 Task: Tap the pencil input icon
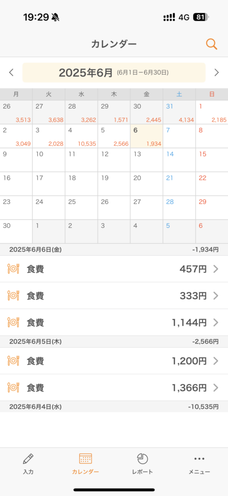(28, 458)
